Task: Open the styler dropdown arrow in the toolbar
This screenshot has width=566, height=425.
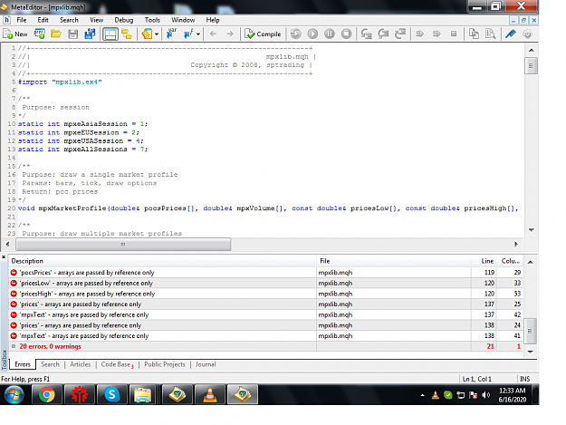Action: pos(157,34)
